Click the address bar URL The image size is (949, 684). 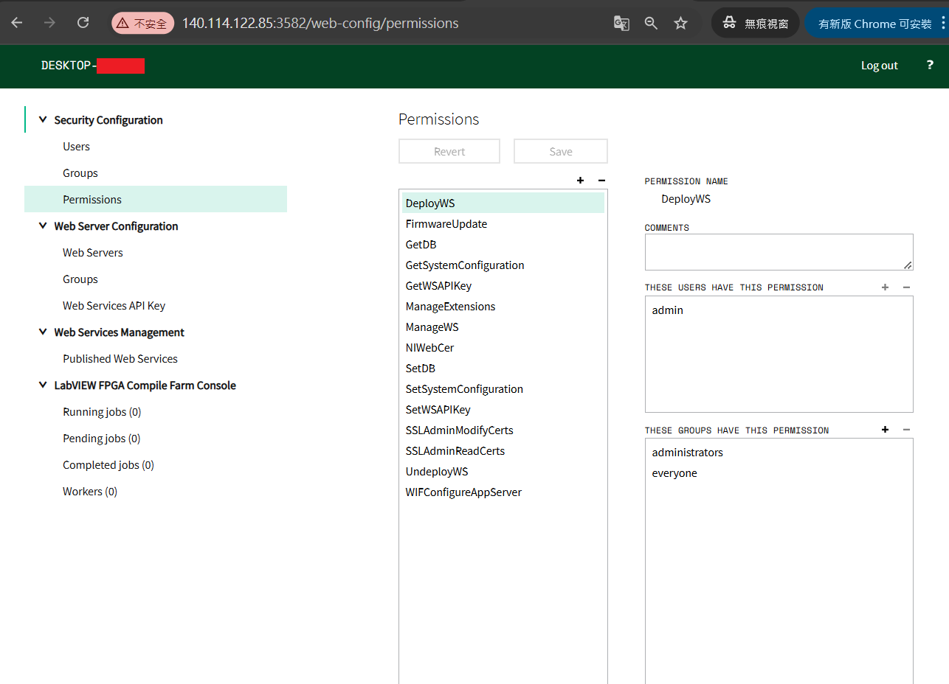[x=320, y=24]
